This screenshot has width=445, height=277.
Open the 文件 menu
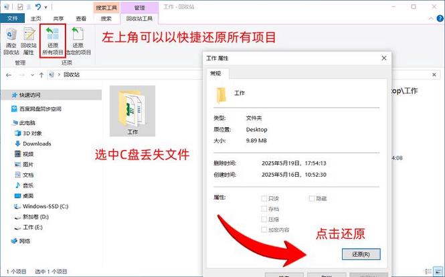[13, 19]
